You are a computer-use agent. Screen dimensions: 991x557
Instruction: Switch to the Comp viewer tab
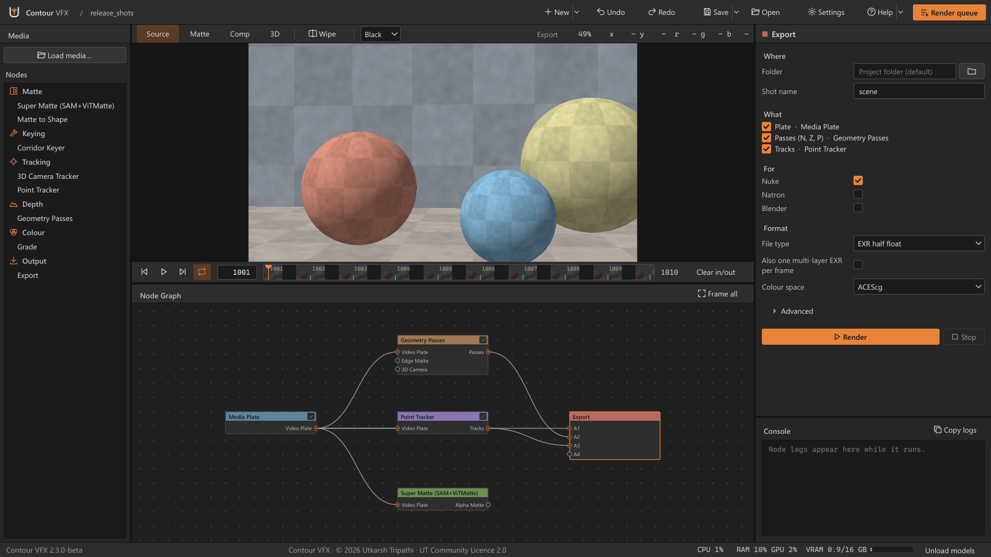pos(240,34)
